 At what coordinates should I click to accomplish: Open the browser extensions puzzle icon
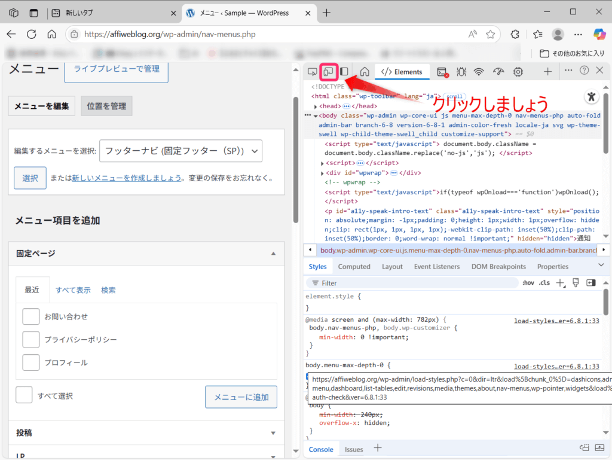coord(515,34)
